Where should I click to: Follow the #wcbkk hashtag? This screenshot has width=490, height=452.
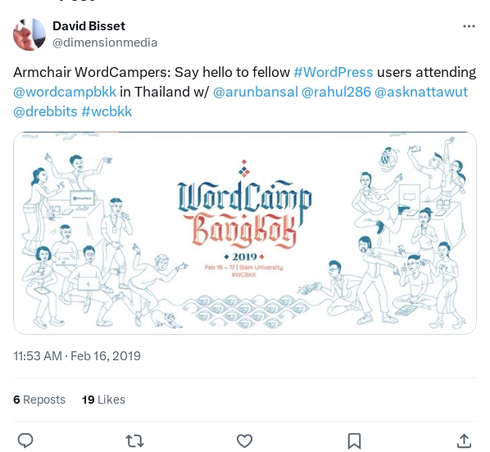(x=107, y=112)
